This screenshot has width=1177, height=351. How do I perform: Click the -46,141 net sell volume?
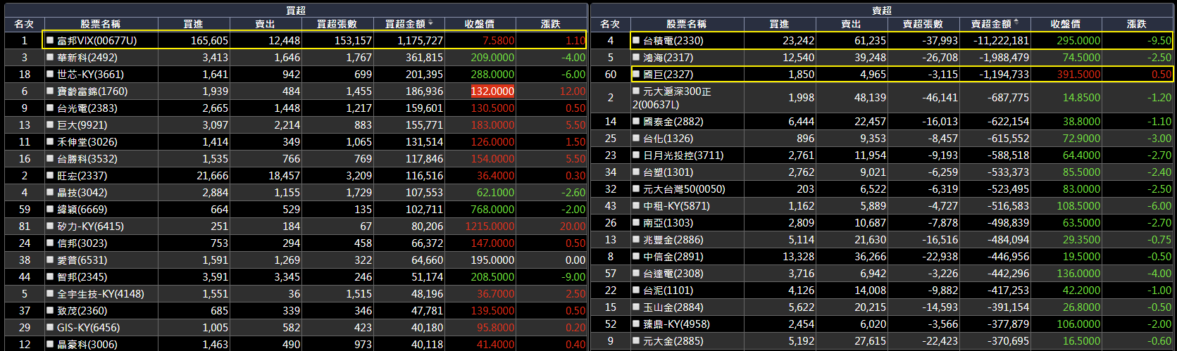click(940, 98)
